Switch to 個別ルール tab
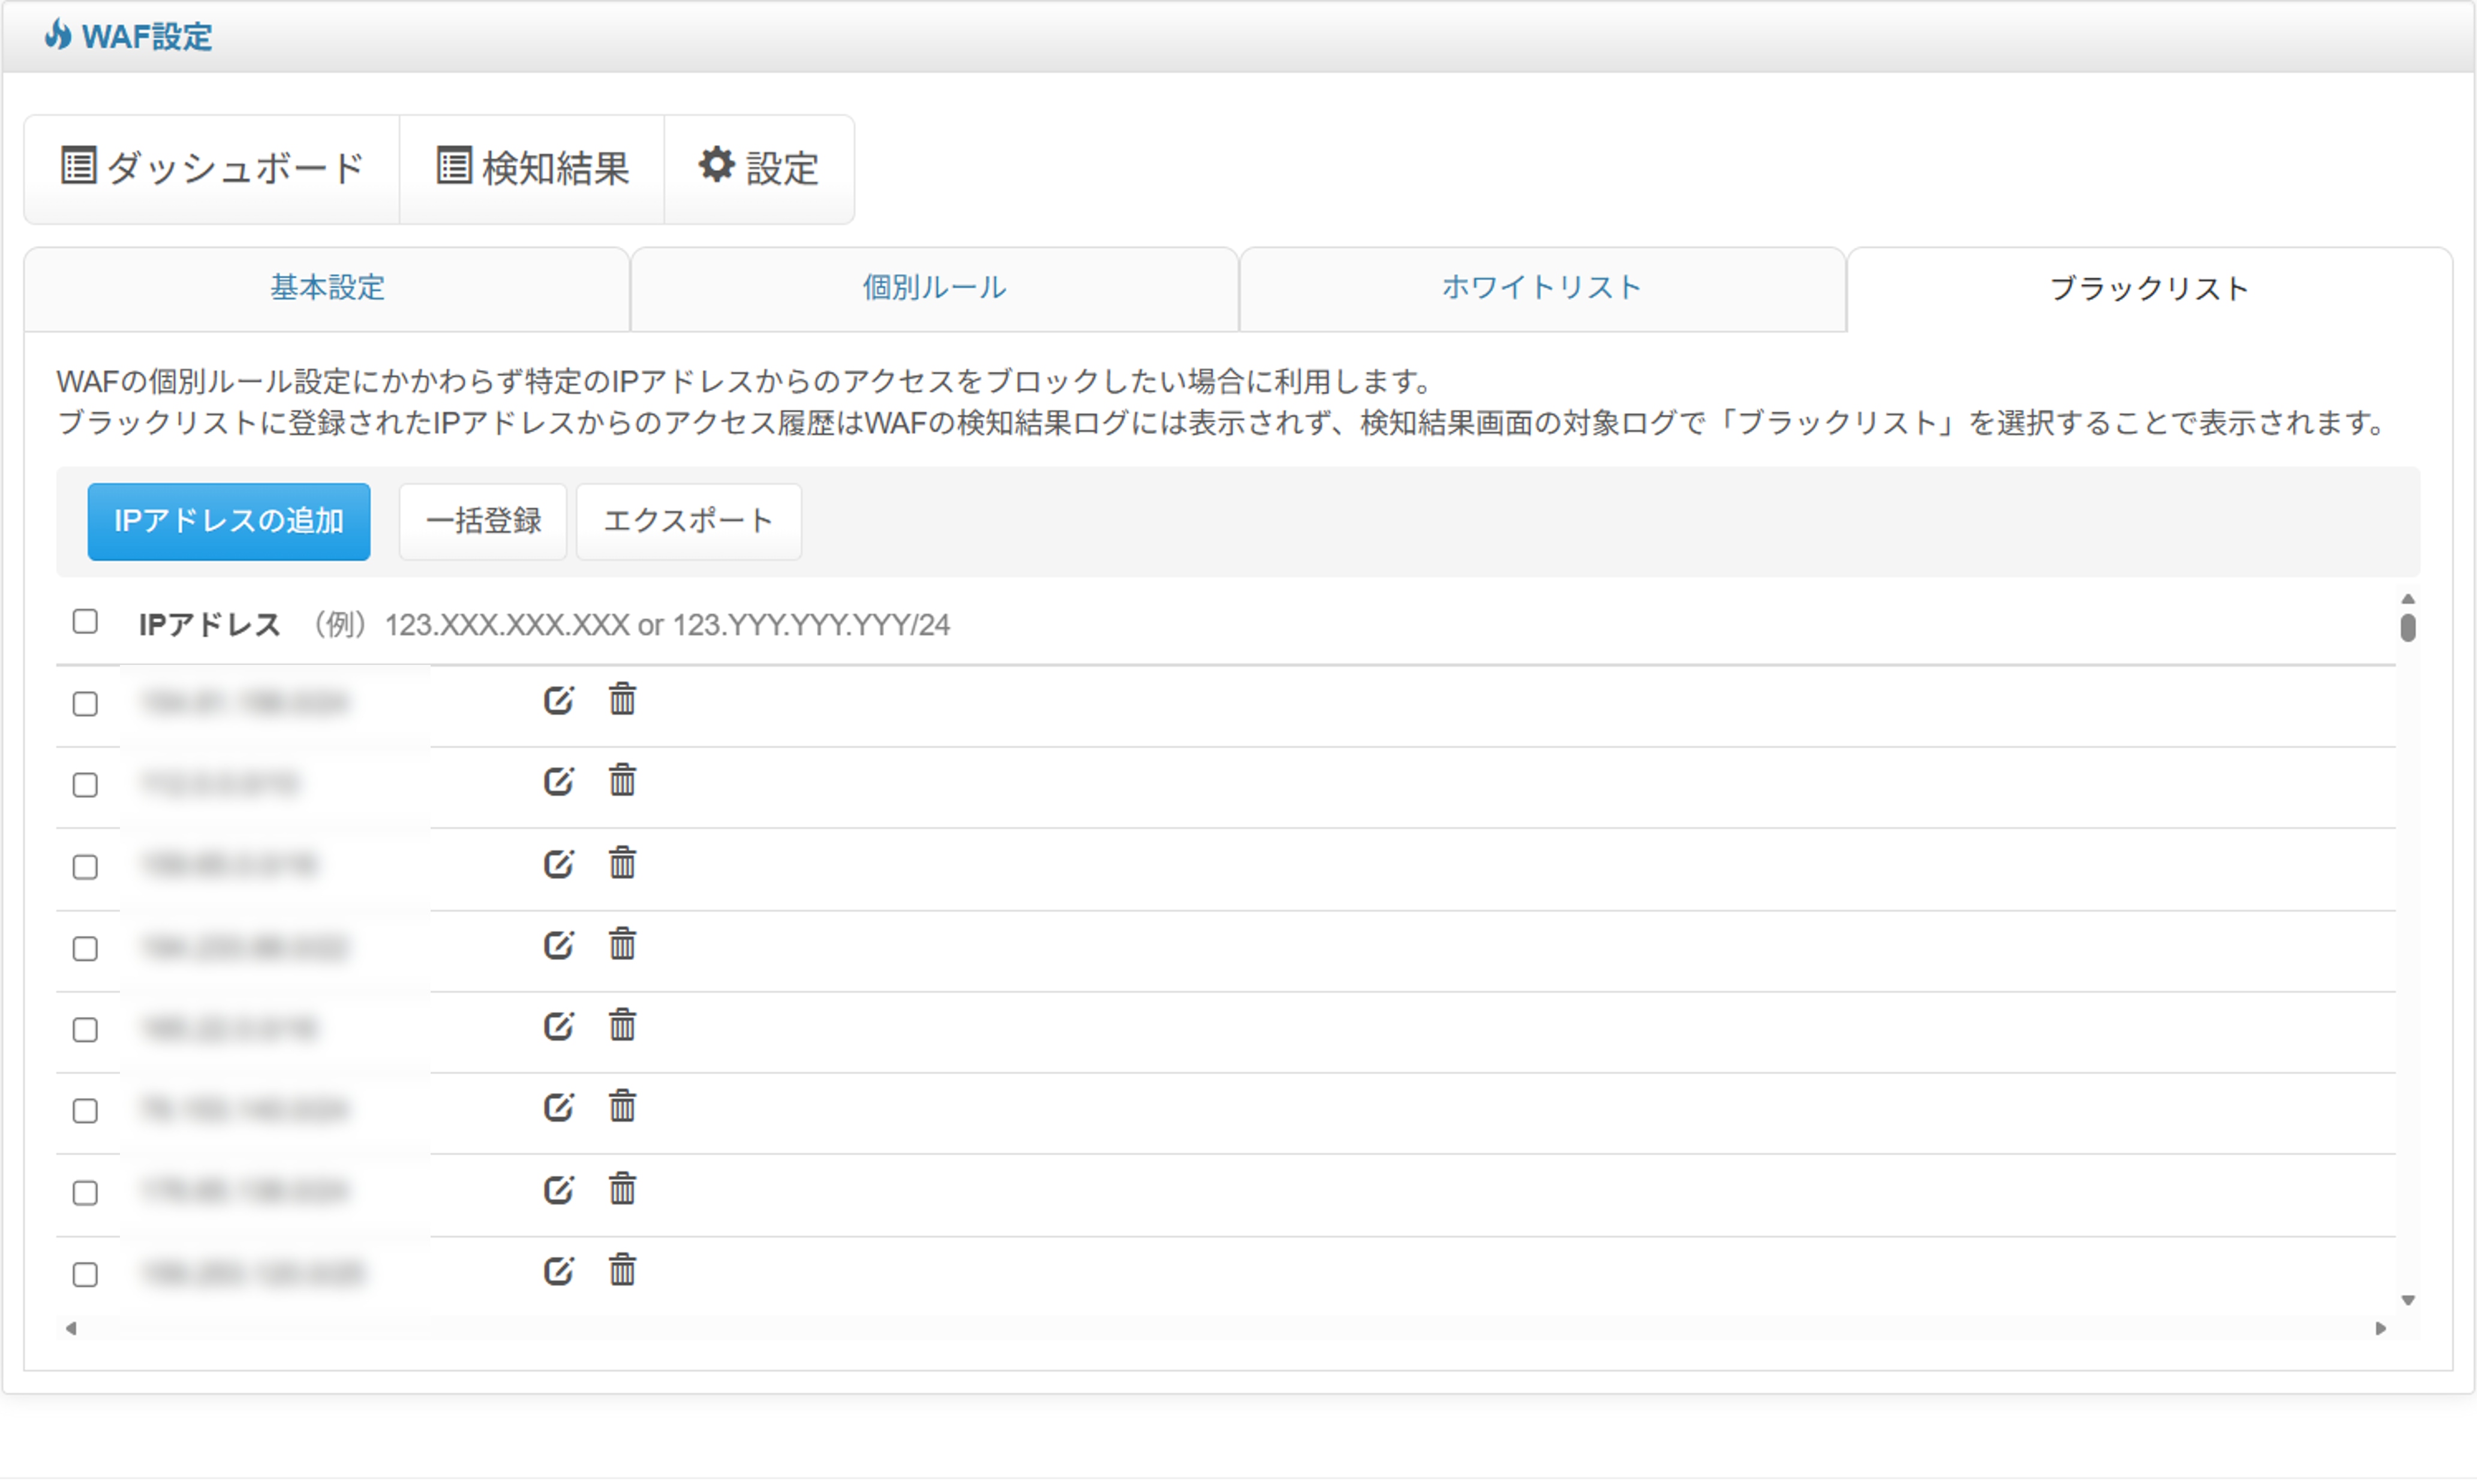 point(934,289)
